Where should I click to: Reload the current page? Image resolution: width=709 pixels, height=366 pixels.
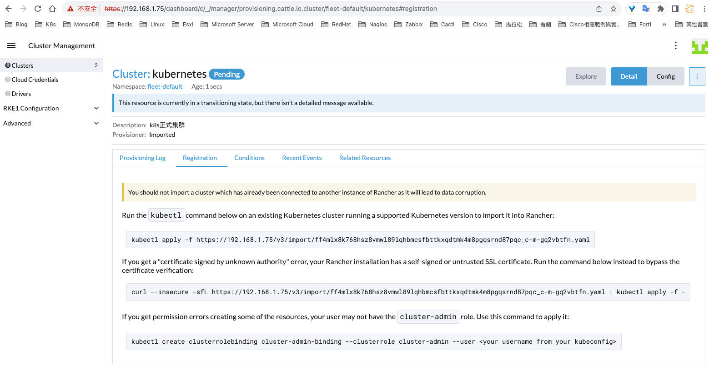click(38, 9)
